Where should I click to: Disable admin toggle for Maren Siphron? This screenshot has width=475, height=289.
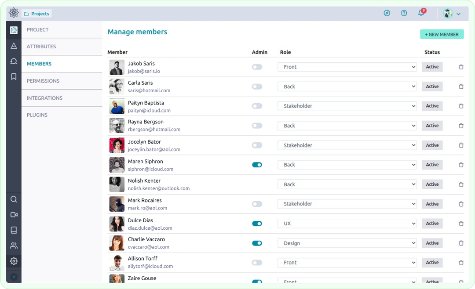click(257, 165)
